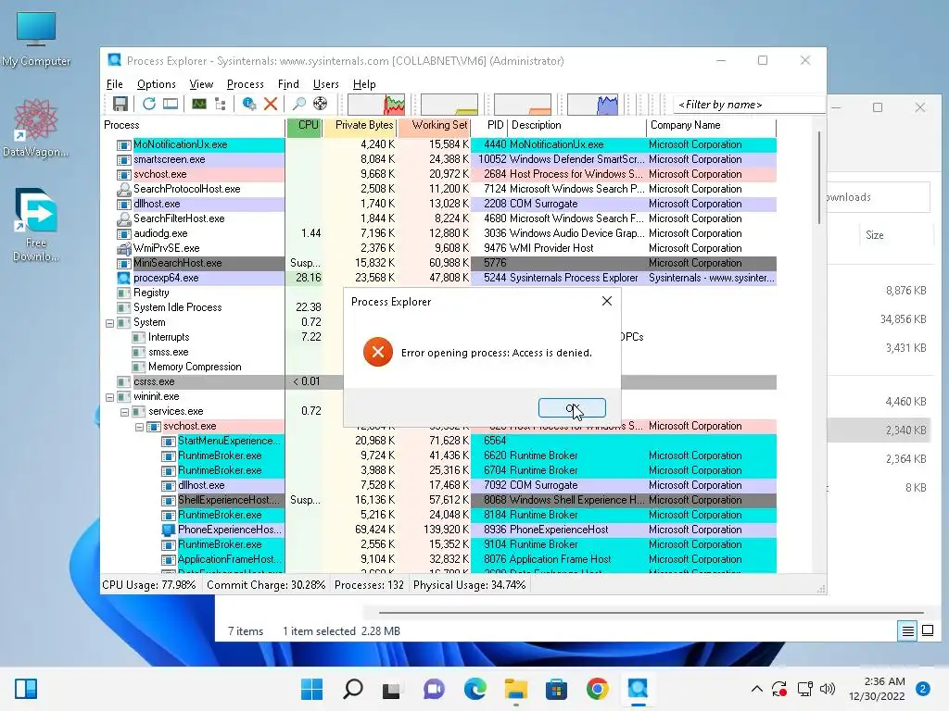Click the SearchProtocolHost.exe process icon

(x=123, y=189)
